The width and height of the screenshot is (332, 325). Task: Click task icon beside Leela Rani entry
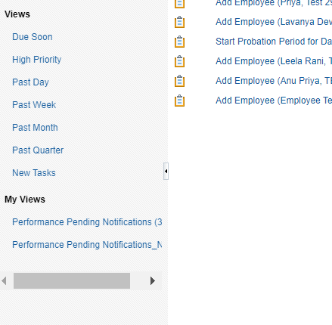click(179, 61)
